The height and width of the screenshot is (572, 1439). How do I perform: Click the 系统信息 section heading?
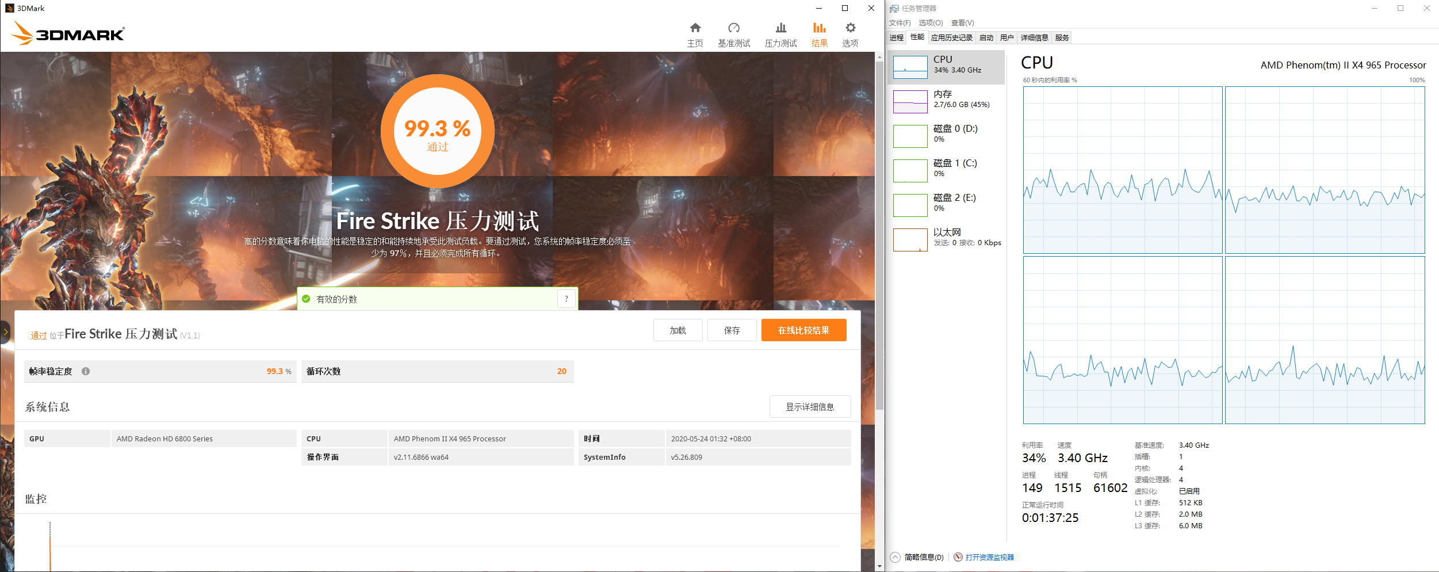[47, 407]
